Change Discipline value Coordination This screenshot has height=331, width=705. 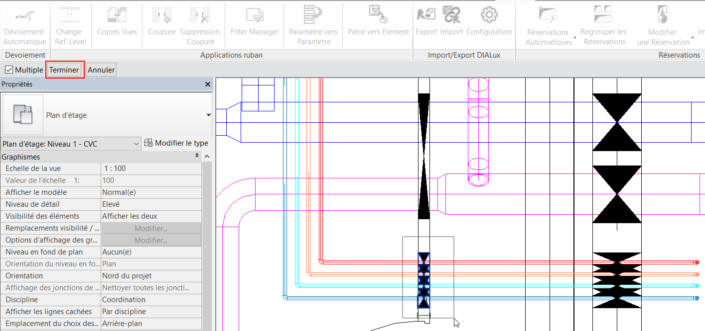151,300
